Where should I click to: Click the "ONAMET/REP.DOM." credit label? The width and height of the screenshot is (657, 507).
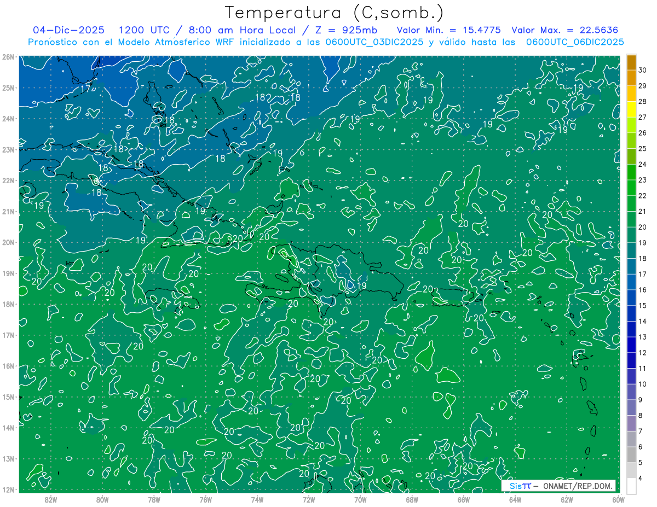(x=578, y=486)
